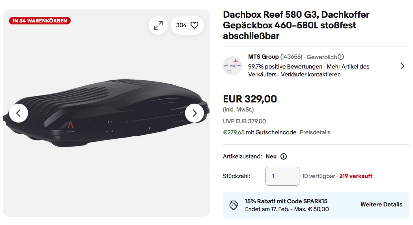Click the MTS Group seller logo

tap(232, 66)
